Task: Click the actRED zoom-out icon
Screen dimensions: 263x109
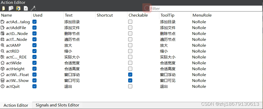Action: (3, 51)
